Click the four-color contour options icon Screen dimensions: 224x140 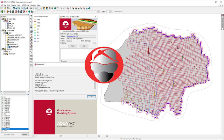click(x=47, y=8)
